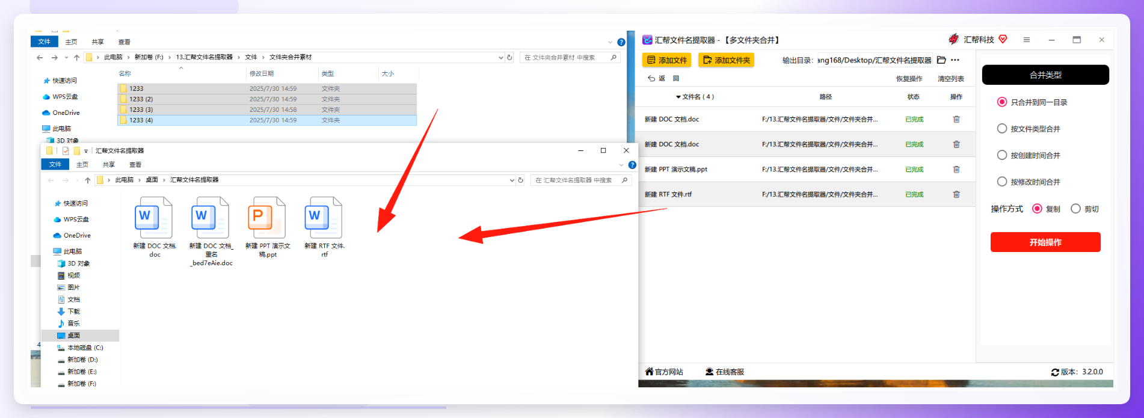Go up one level in 文件夹合并素材 explorer
The image size is (1144, 418).
coord(76,57)
